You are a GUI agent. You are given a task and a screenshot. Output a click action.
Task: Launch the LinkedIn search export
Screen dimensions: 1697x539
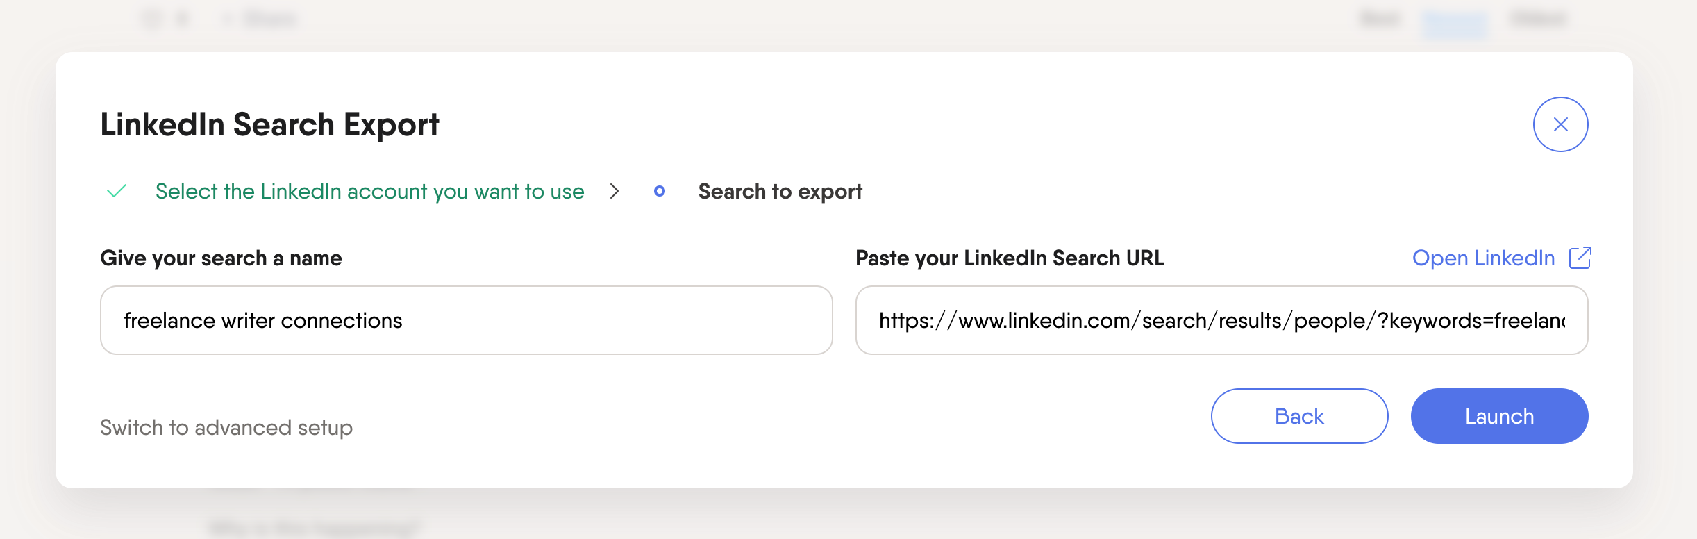click(1499, 416)
